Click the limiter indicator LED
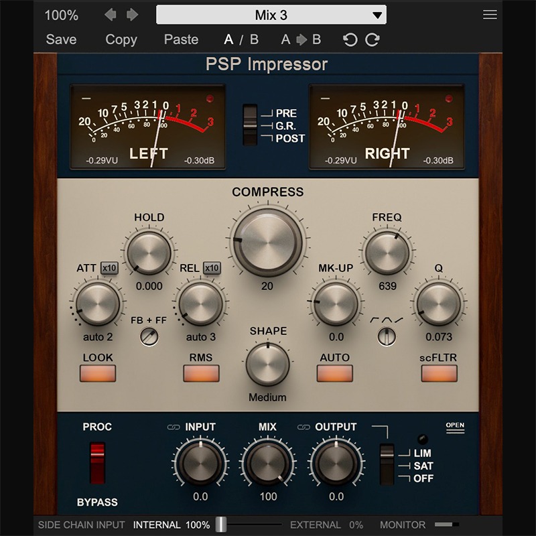536x536 pixels. coord(423,439)
